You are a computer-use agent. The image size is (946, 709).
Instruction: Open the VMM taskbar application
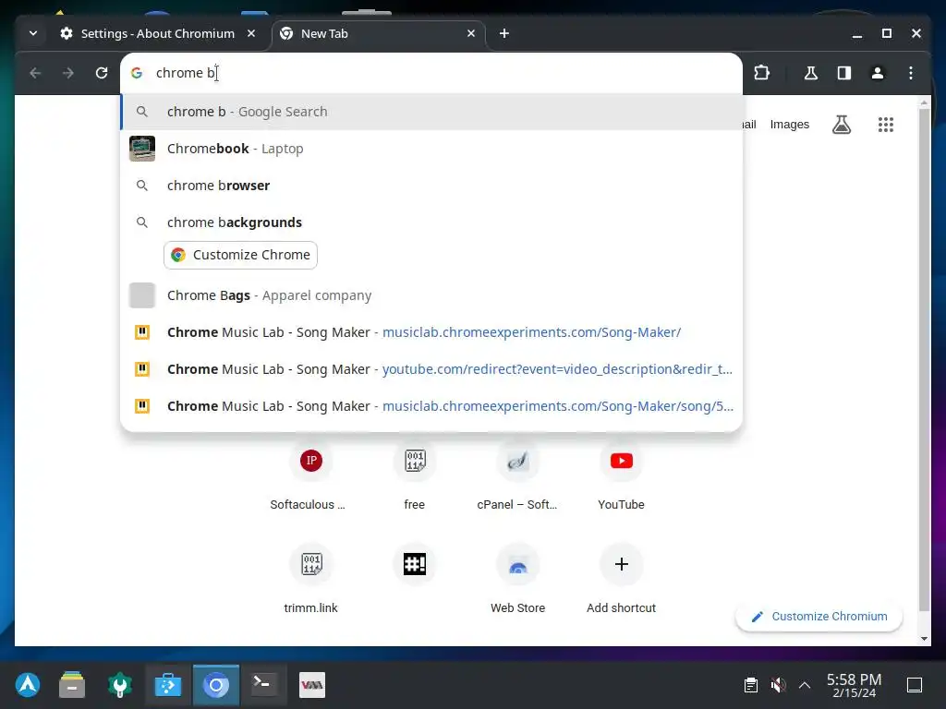[x=312, y=685]
